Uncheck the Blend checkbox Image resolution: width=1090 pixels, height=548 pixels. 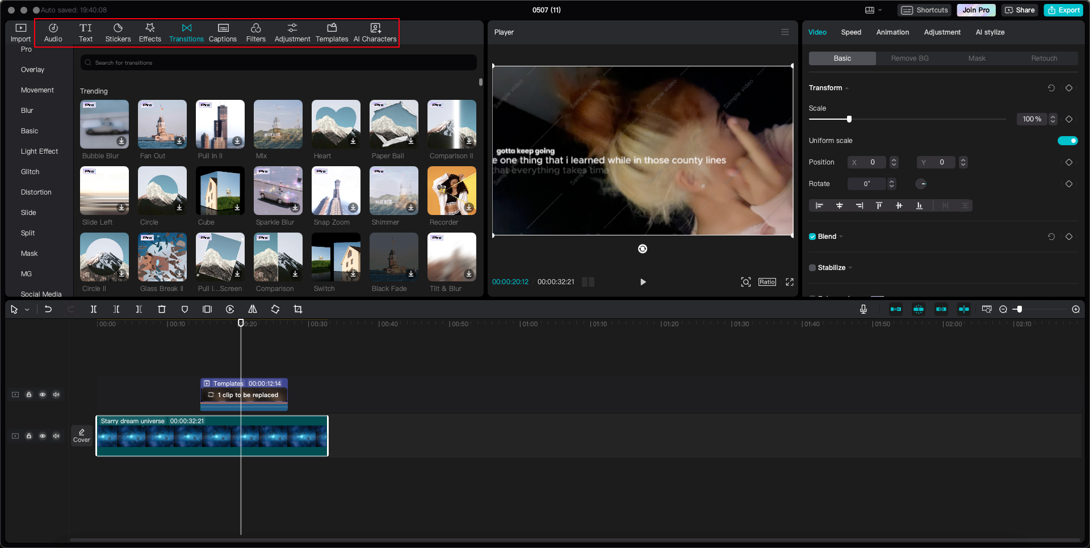812,237
